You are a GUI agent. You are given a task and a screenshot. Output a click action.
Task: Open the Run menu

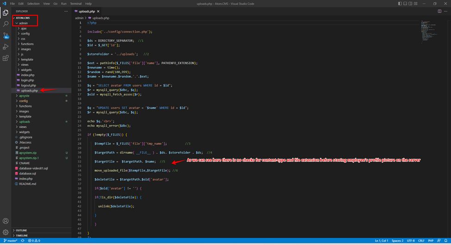tap(63, 4)
